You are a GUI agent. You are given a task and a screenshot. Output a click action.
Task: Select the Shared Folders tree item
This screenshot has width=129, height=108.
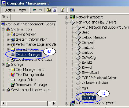[x=27, y=49]
